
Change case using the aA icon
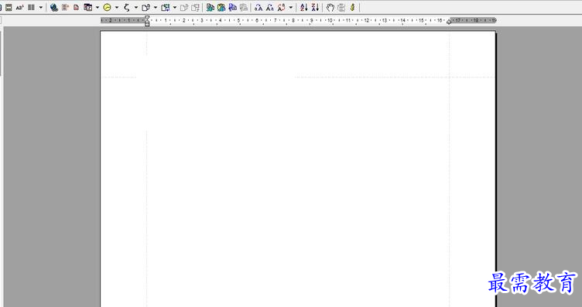(258, 7)
